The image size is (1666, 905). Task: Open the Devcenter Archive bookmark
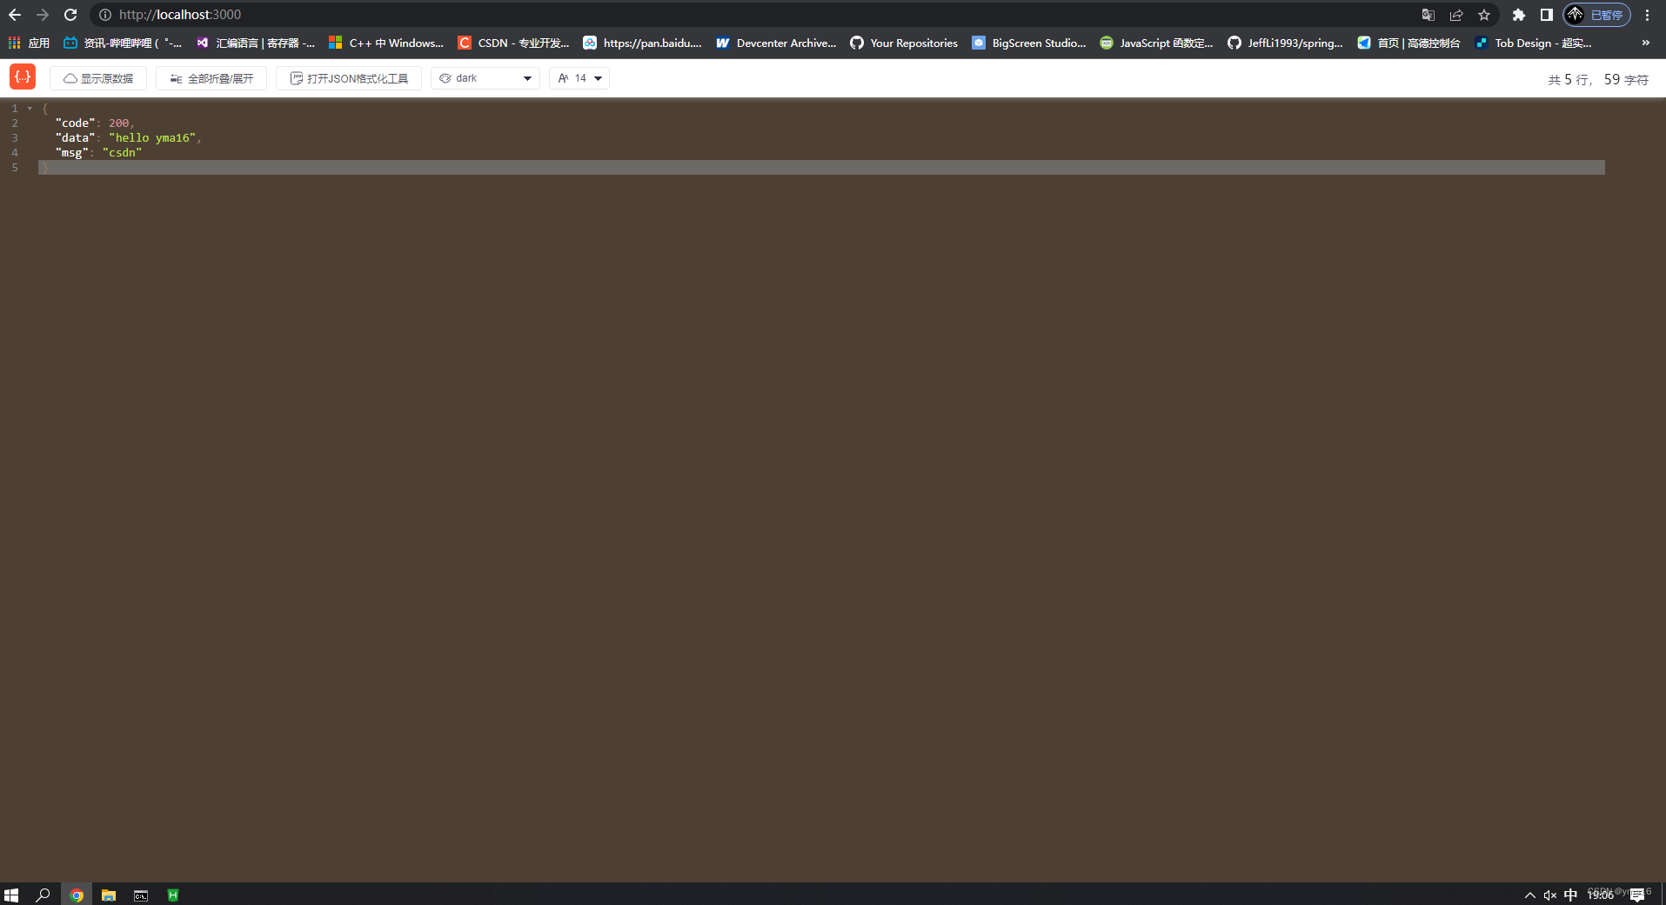(x=776, y=43)
